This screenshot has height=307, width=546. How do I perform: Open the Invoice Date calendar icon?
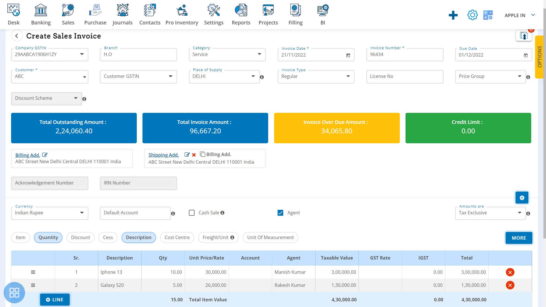[348, 55]
